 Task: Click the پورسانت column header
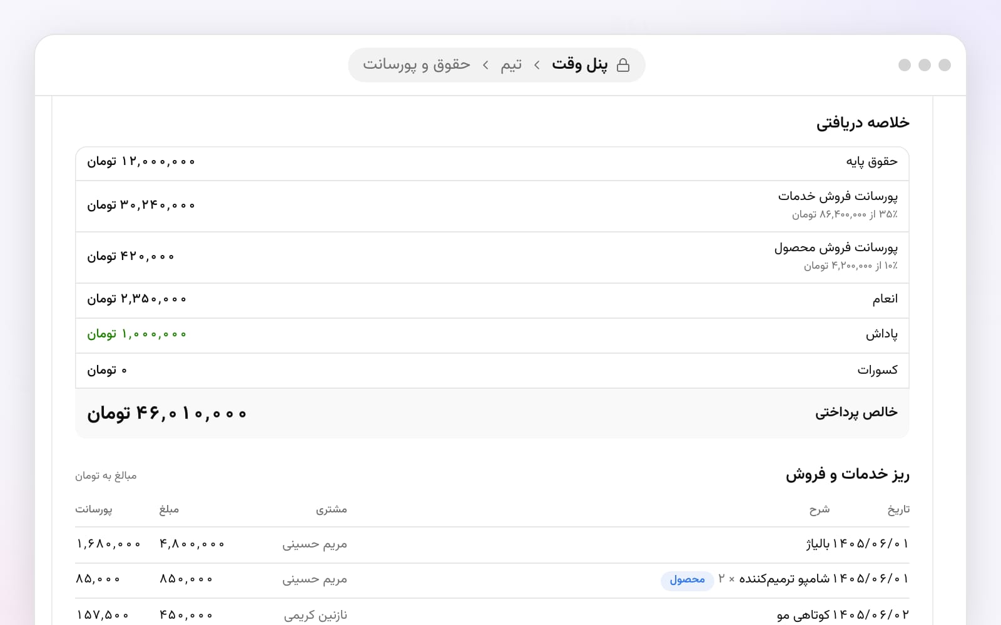[94, 509]
